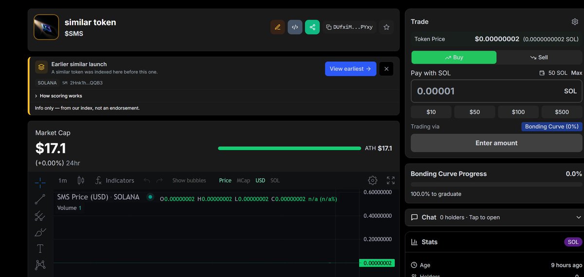The height and width of the screenshot is (277, 584).
Task: Click the Pay with SOL amount field
Action: pos(496,91)
